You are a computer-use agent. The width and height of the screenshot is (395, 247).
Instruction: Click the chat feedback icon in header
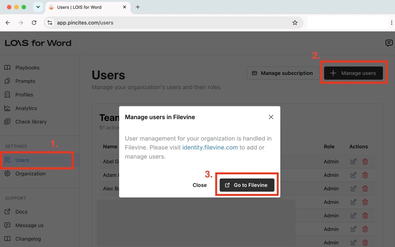[389, 43]
